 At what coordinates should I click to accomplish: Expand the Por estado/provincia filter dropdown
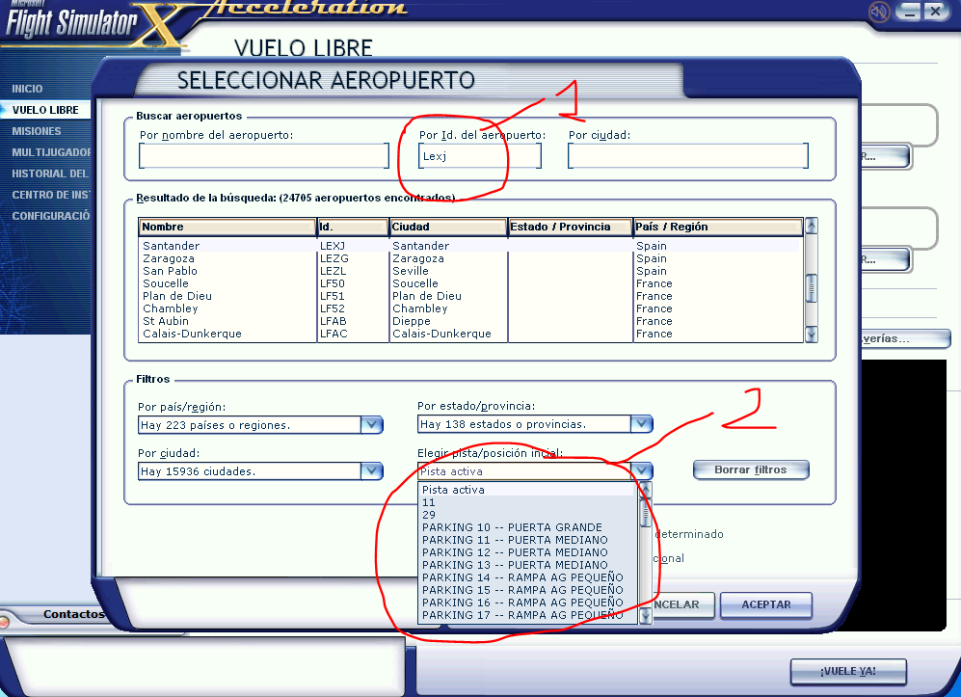pyautogui.click(x=641, y=424)
